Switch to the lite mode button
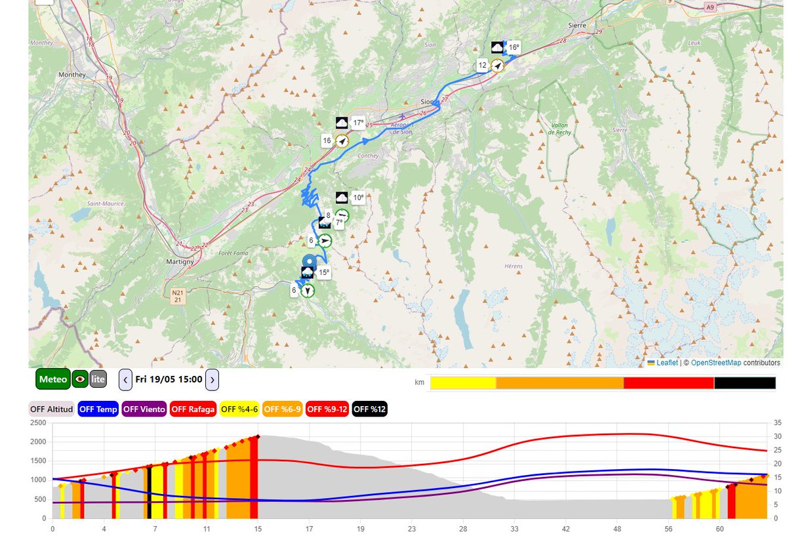 coord(98,379)
